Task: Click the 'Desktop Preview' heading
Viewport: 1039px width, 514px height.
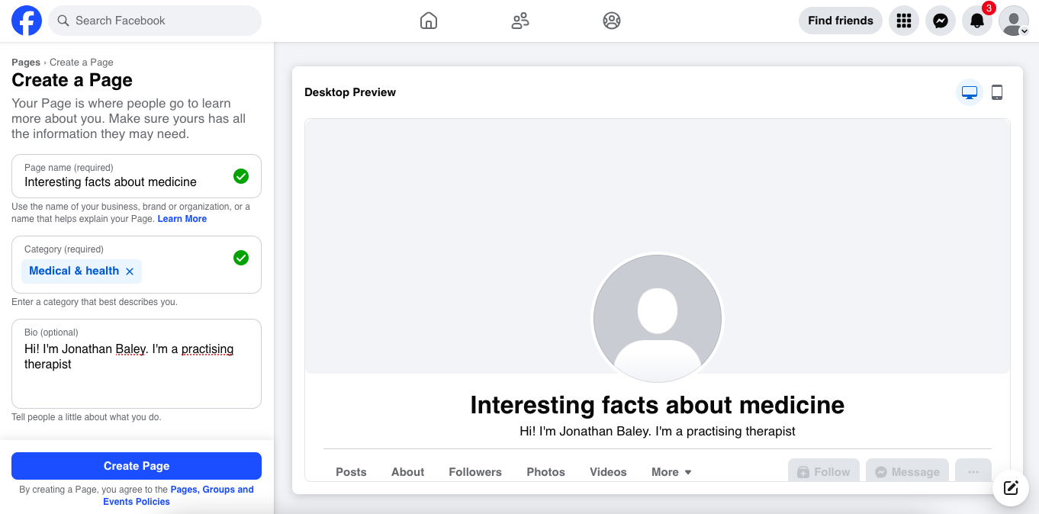Action: tap(350, 92)
